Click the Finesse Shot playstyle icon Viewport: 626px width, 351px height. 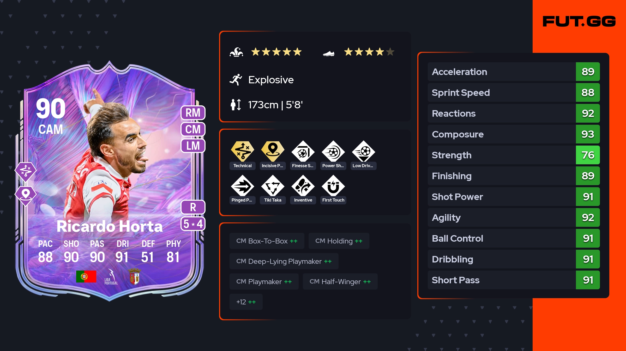pos(303,152)
